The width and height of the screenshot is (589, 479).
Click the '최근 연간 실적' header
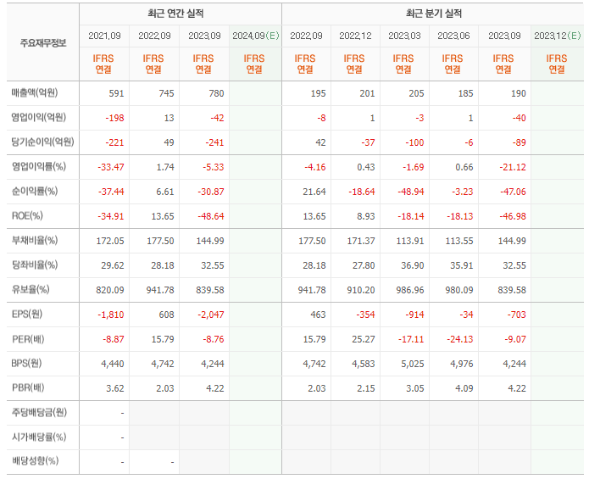point(175,14)
